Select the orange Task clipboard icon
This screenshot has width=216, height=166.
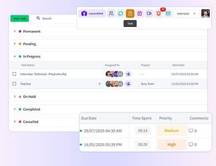(x=130, y=14)
